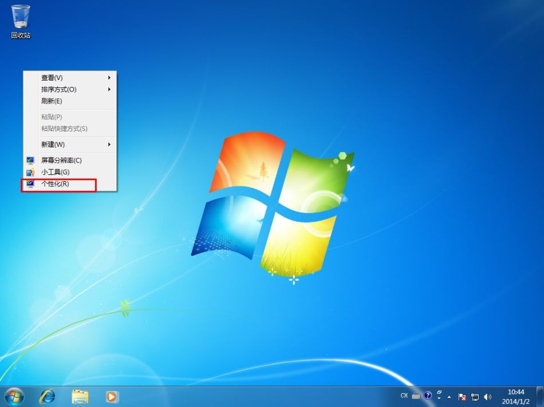Open the volume speaker icon

click(487, 397)
